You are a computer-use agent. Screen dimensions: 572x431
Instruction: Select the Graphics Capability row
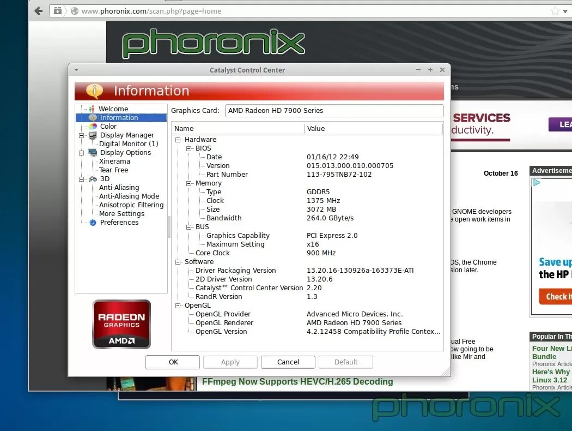(x=307, y=236)
